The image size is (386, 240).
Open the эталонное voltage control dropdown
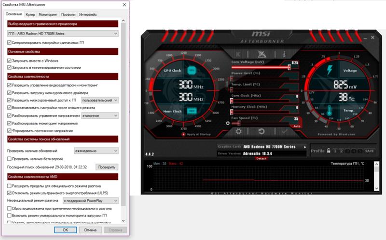100,115
